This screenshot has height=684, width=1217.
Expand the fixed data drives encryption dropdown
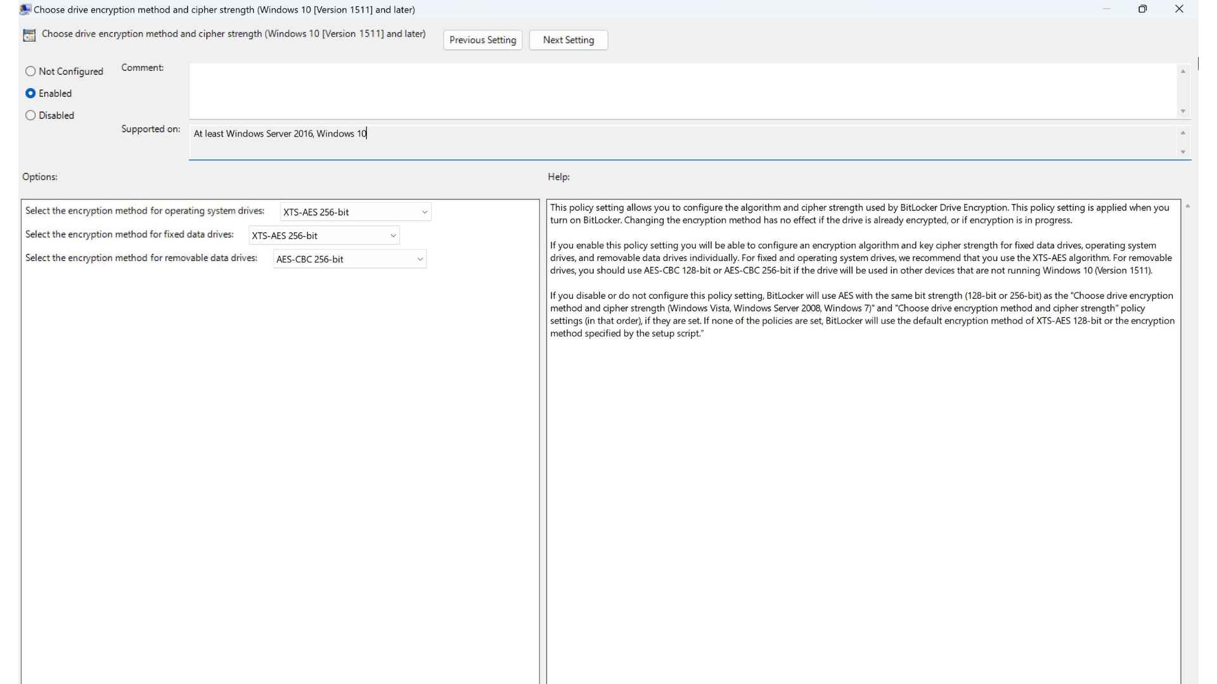click(393, 235)
